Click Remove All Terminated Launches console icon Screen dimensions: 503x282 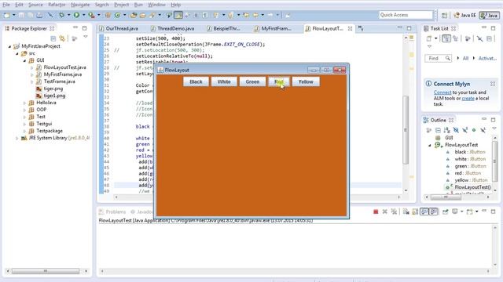click(x=394, y=211)
